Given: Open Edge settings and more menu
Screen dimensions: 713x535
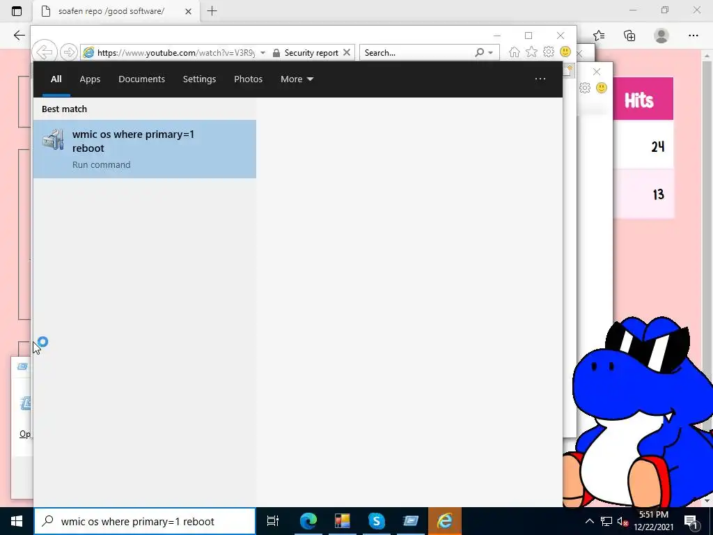Looking at the screenshot, I should coord(693,36).
